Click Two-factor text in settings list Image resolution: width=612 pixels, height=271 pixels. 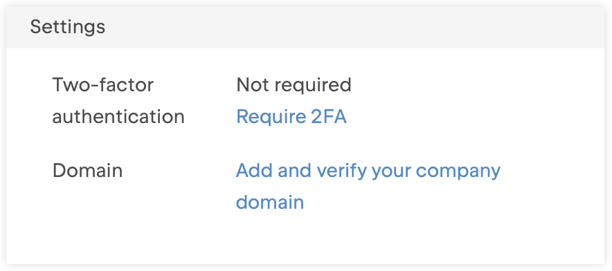point(103,84)
